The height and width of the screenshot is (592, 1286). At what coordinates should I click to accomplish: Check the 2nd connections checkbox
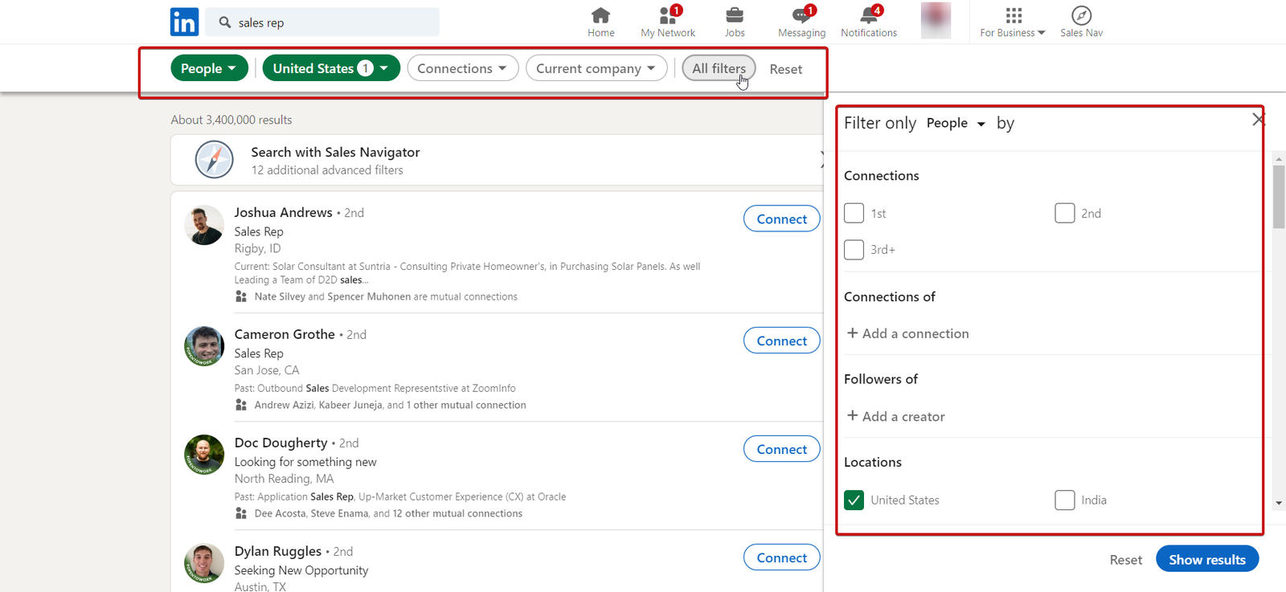tap(1065, 213)
